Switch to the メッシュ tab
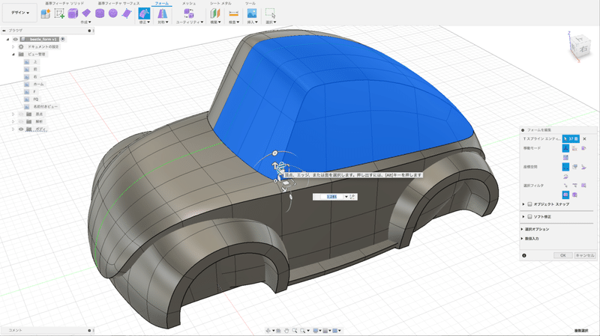This screenshot has width=600, height=336. click(x=190, y=4)
